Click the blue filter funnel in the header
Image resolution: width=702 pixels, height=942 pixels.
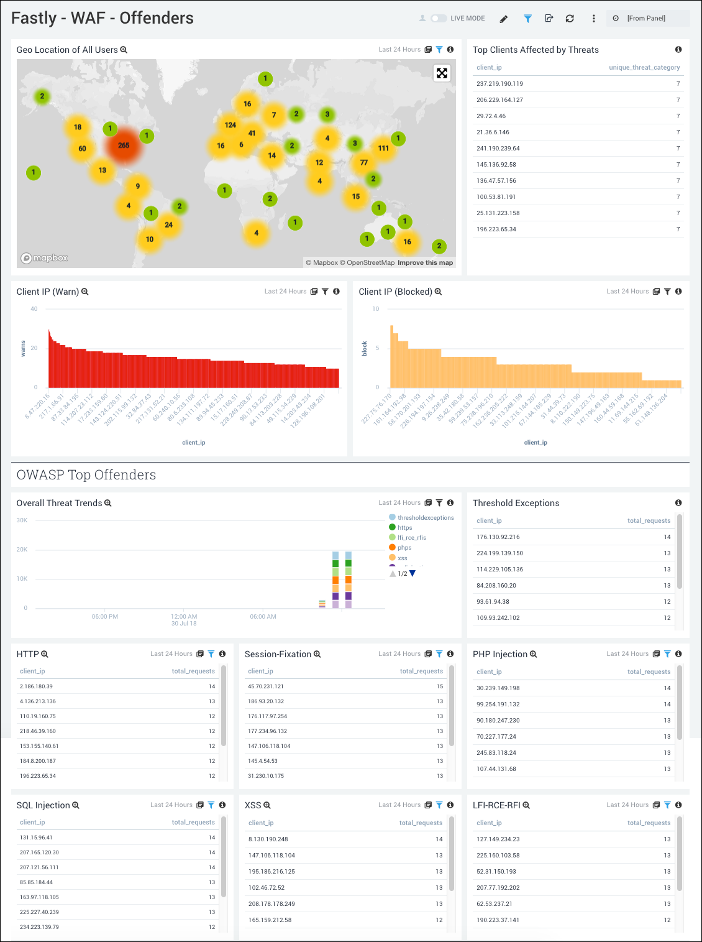click(x=527, y=19)
